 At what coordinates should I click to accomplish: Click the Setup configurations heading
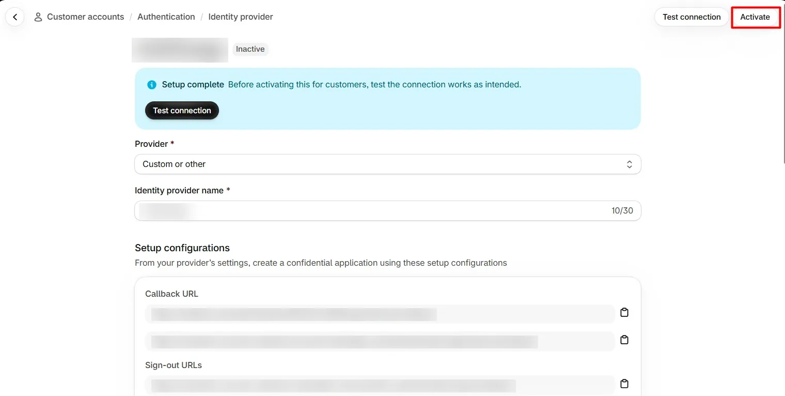pyautogui.click(x=182, y=248)
